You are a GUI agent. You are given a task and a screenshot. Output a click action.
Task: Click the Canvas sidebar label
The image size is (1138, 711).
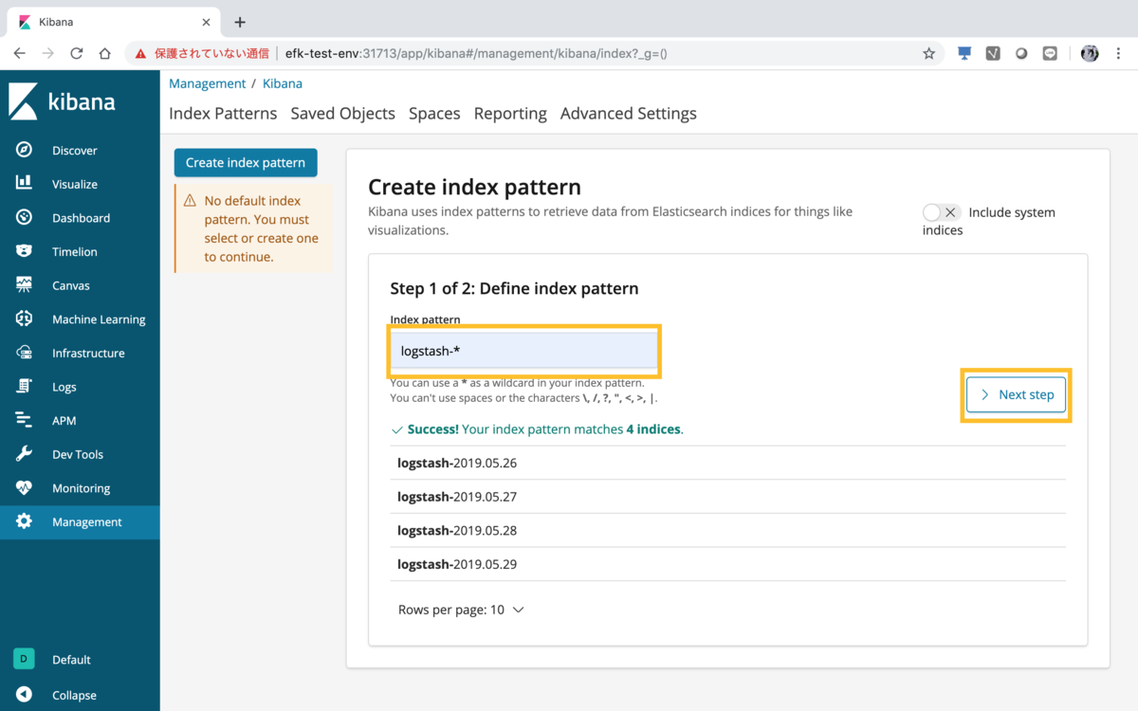tap(71, 285)
